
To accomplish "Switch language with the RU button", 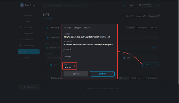I will click(131, 5).
